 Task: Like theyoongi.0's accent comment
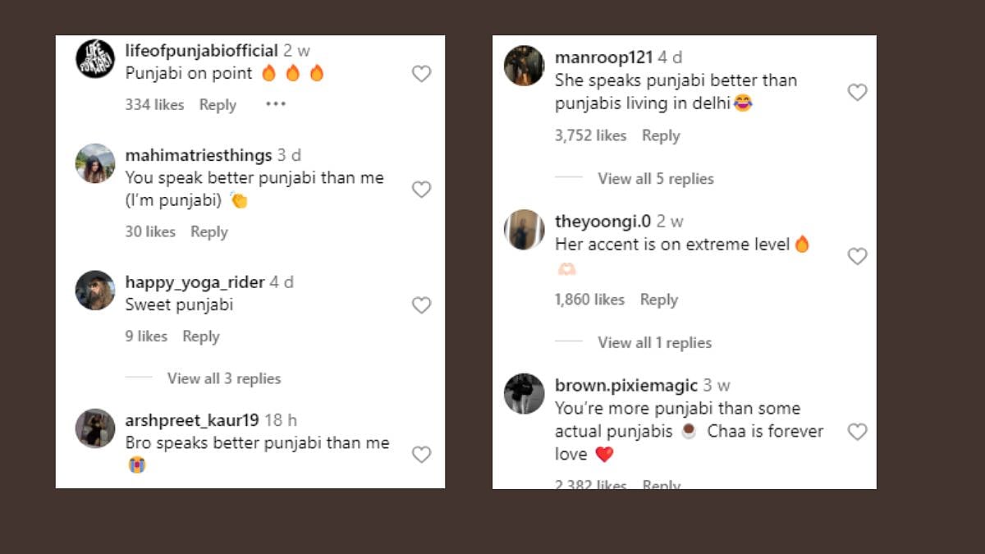tap(857, 257)
